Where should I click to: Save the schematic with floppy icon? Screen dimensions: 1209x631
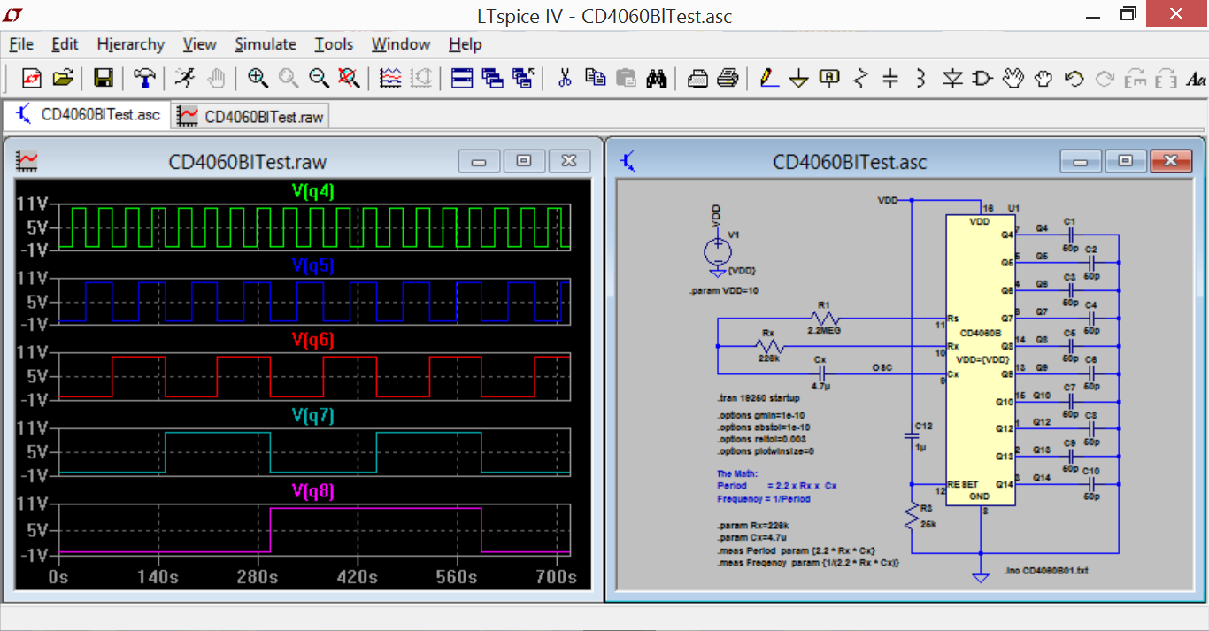coord(103,79)
